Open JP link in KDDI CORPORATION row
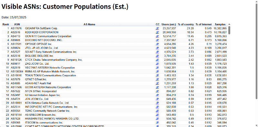Screen dimensions: 258x127 click(157, 32)
